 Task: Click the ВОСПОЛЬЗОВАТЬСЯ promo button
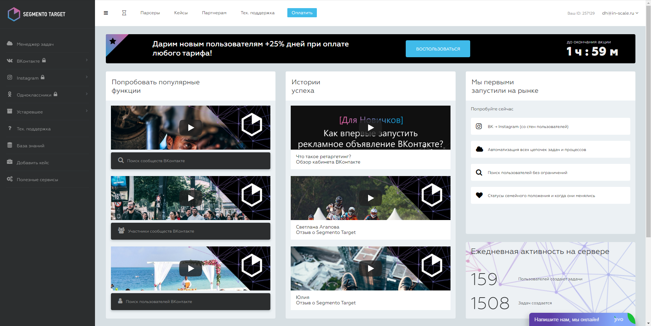click(438, 49)
